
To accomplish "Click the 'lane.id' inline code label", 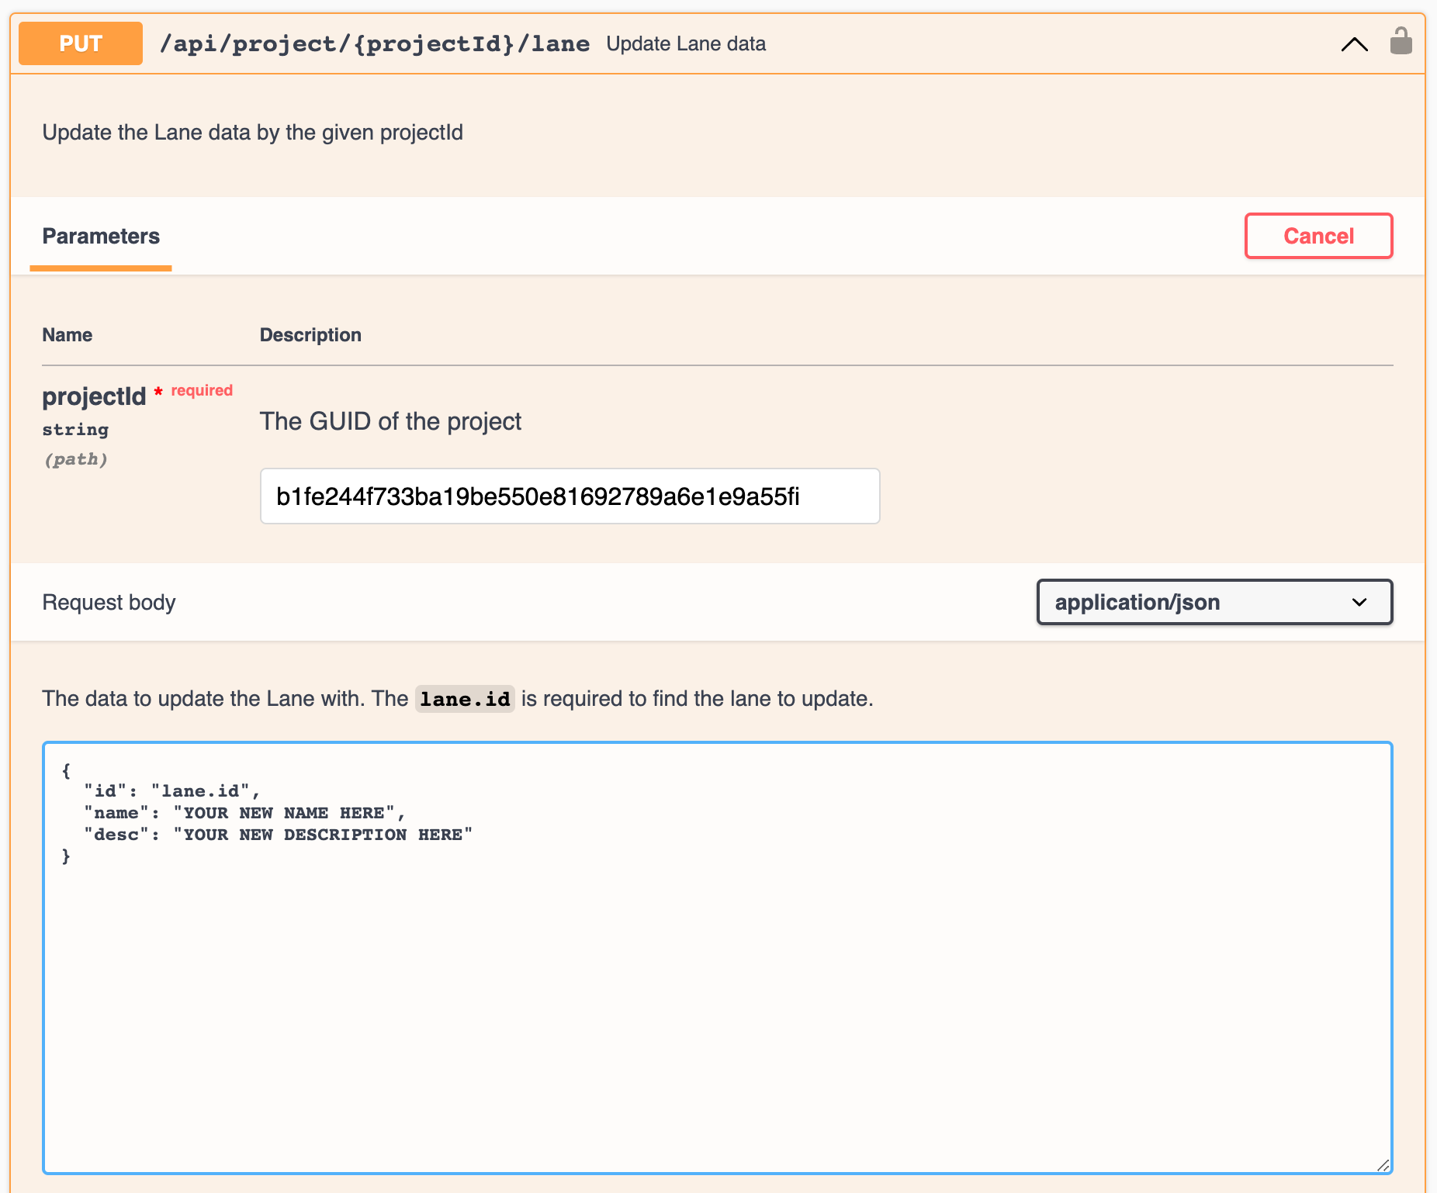I will click(x=465, y=699).
